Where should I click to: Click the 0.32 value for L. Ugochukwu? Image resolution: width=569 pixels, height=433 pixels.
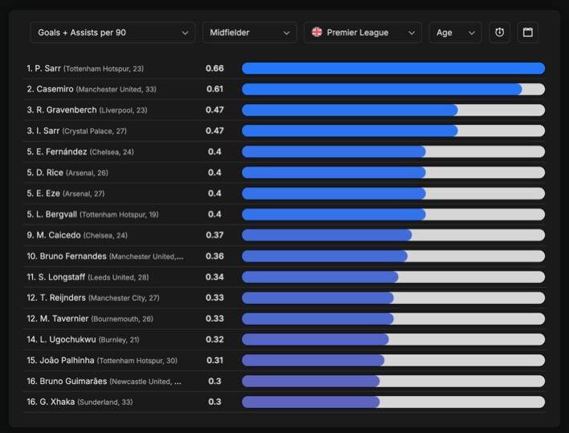coord(214,339)
